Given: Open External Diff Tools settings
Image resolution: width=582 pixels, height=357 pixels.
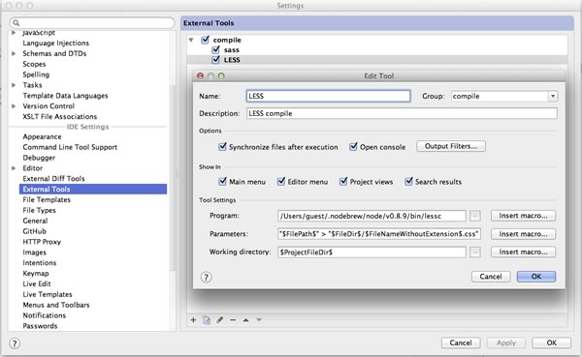Looking at the screenshot, I should (x=53, y=178).
